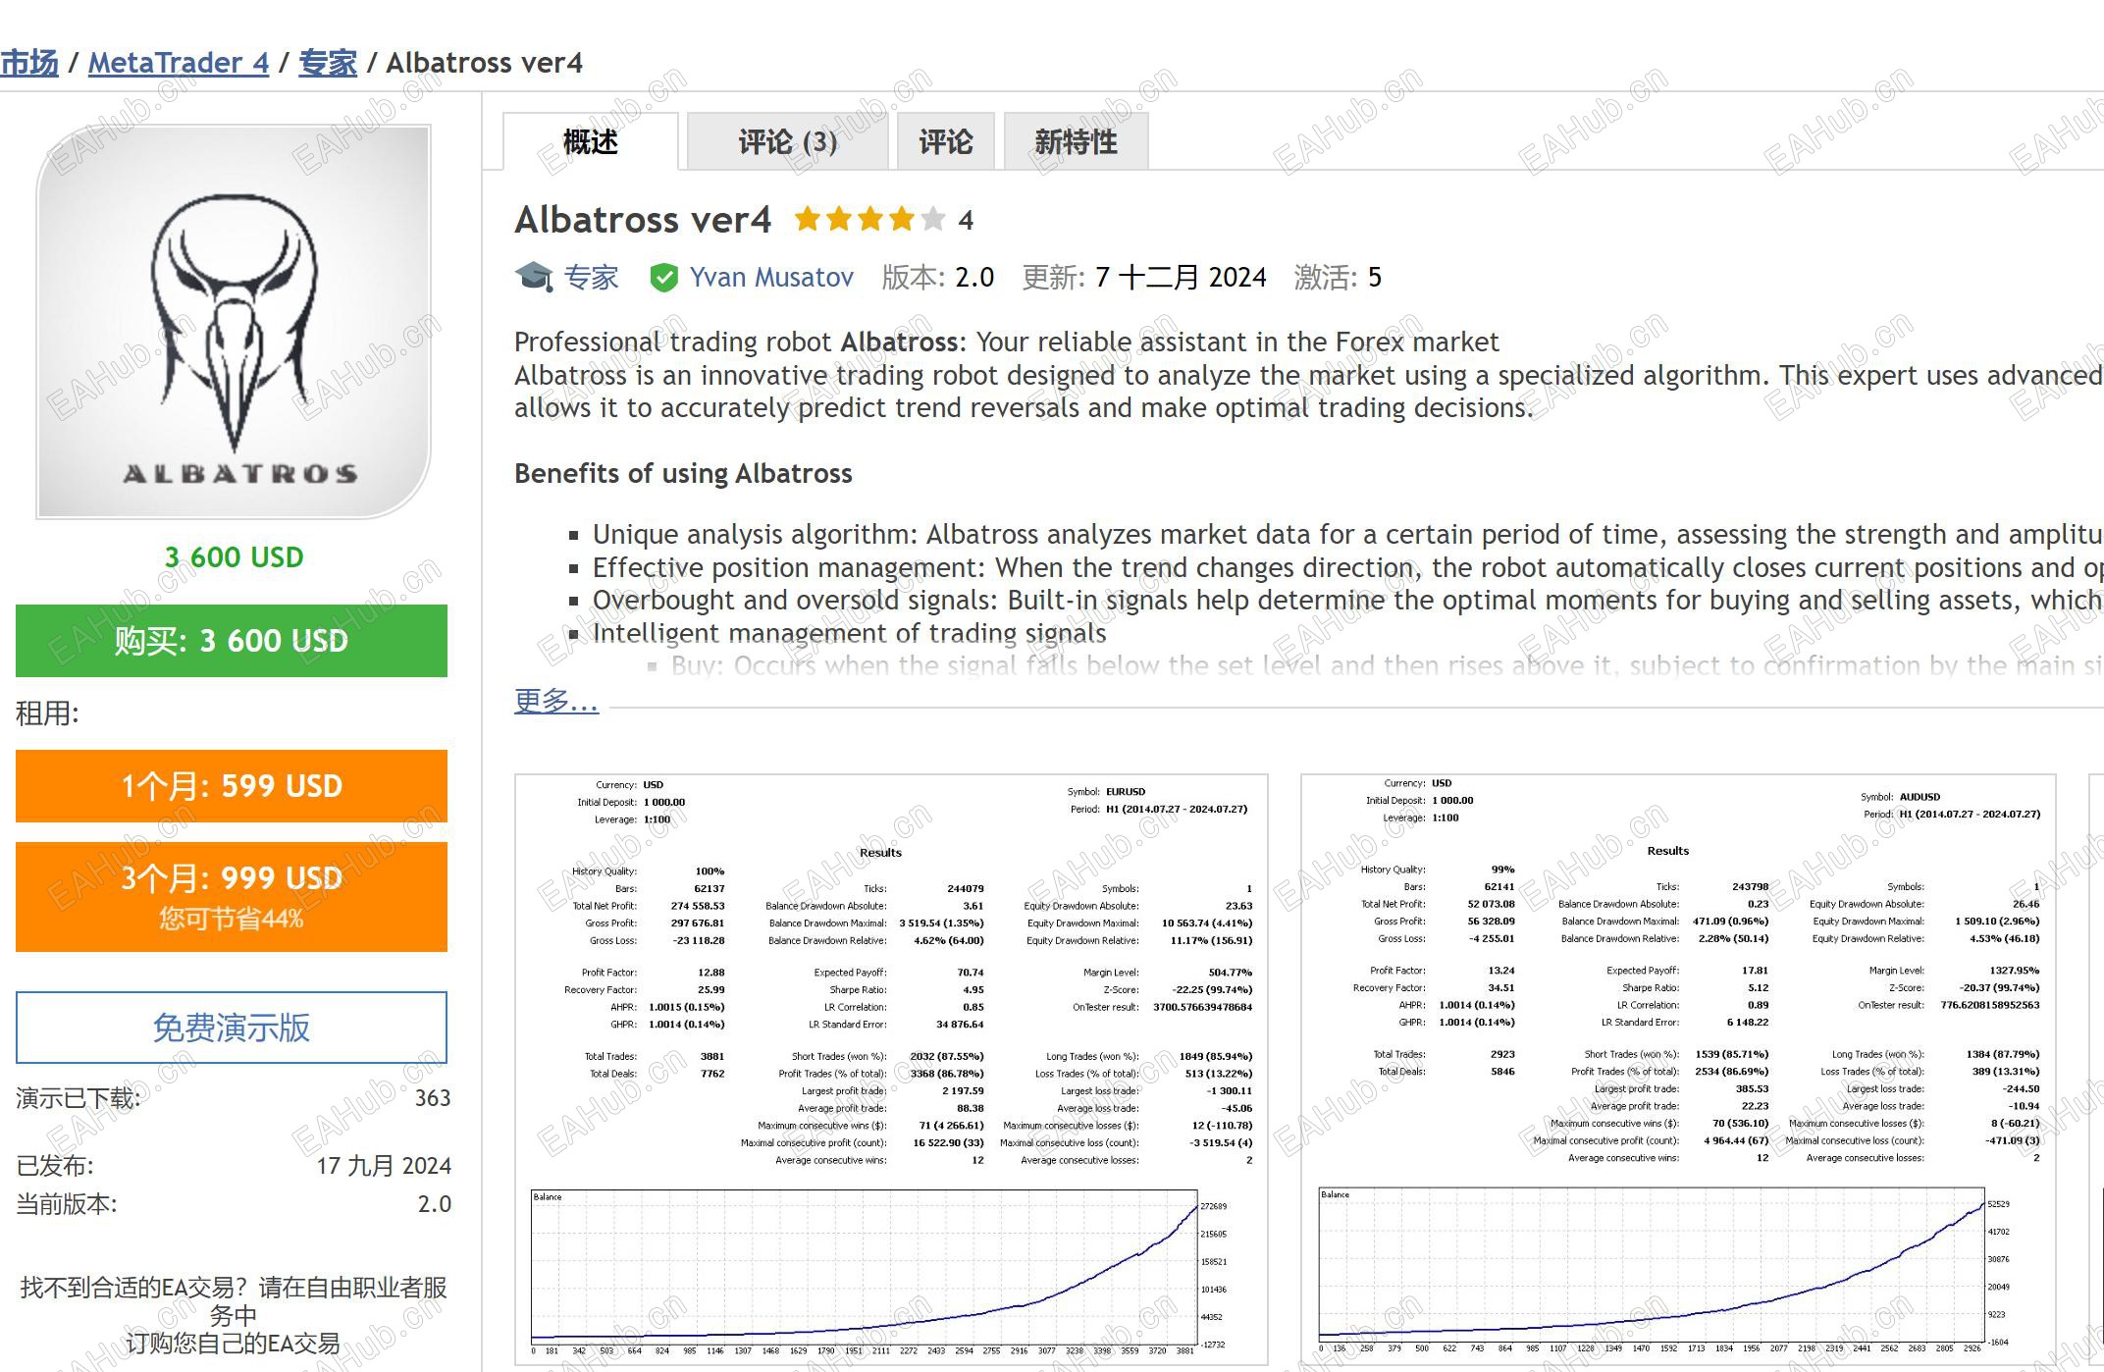This screenshot has height=1372, width=2104.
Task: Click the 找不到合适的EA交易 freelance text
Action: click(234, 1315)
